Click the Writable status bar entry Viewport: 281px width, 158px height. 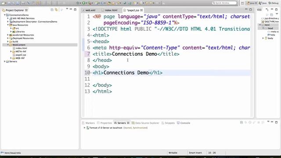pos(173,153)
